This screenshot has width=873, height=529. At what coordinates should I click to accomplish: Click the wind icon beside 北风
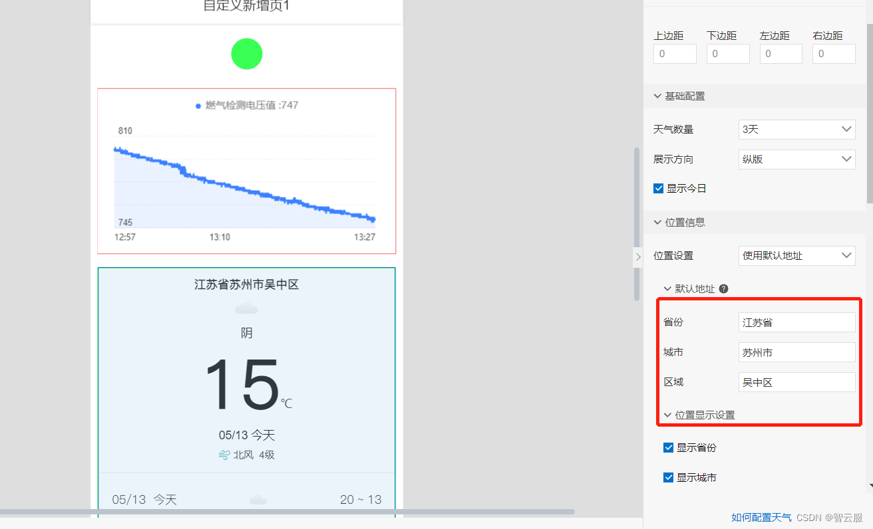(x=224, y=455)
